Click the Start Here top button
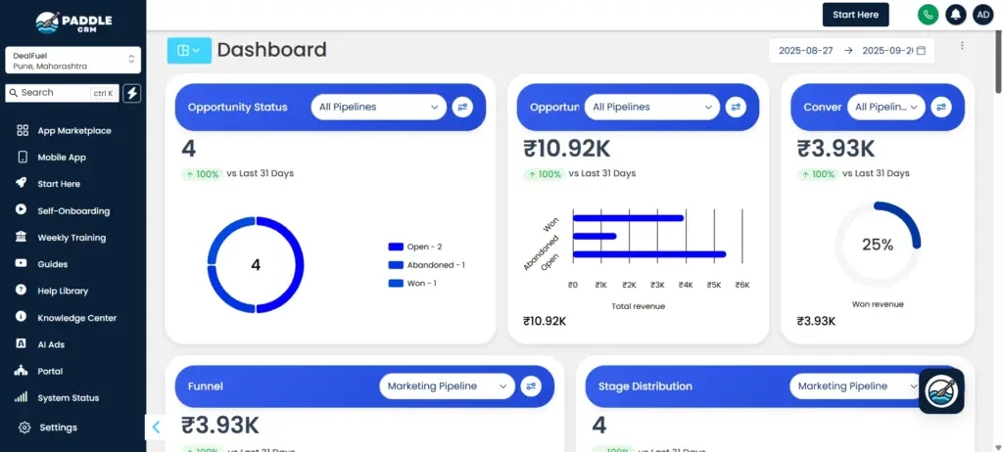The height and width of the screenshot is (452, 1003). 855,15
